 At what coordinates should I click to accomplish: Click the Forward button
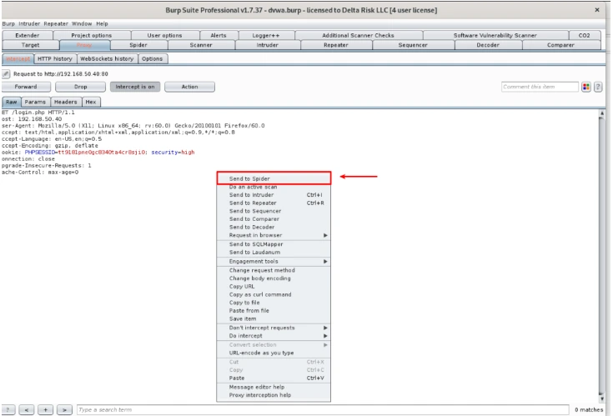click(x=26, y=87)
